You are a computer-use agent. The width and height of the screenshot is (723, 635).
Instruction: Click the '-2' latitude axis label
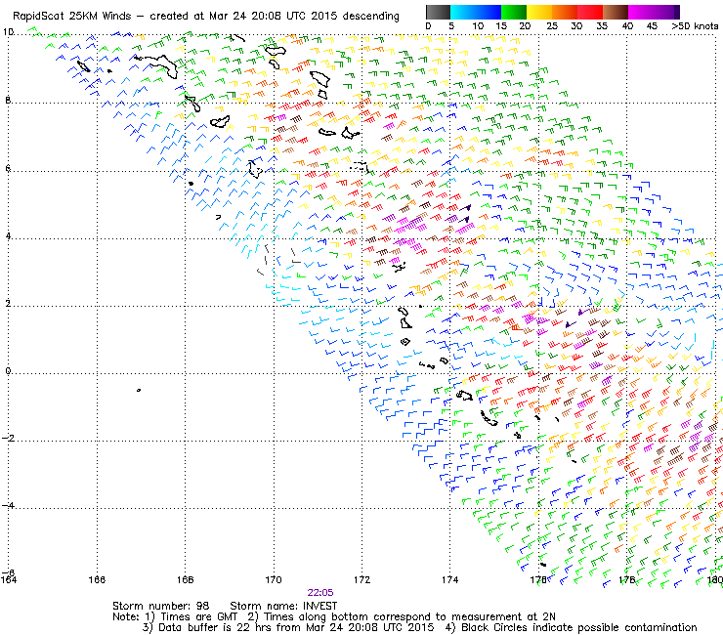(x=8, y=438)
